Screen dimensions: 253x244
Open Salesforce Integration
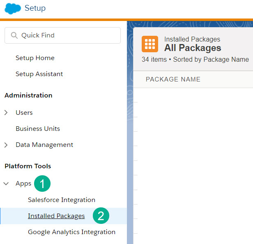pos(62,200)
